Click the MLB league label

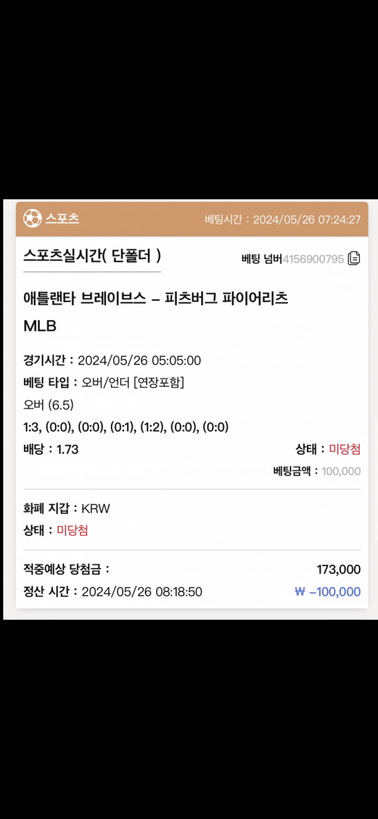pyautogui.click(x=40, y=326)
